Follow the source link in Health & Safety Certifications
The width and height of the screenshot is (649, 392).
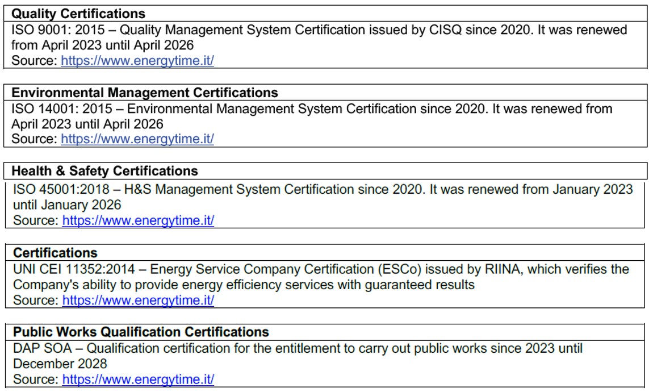coord(138,220)
